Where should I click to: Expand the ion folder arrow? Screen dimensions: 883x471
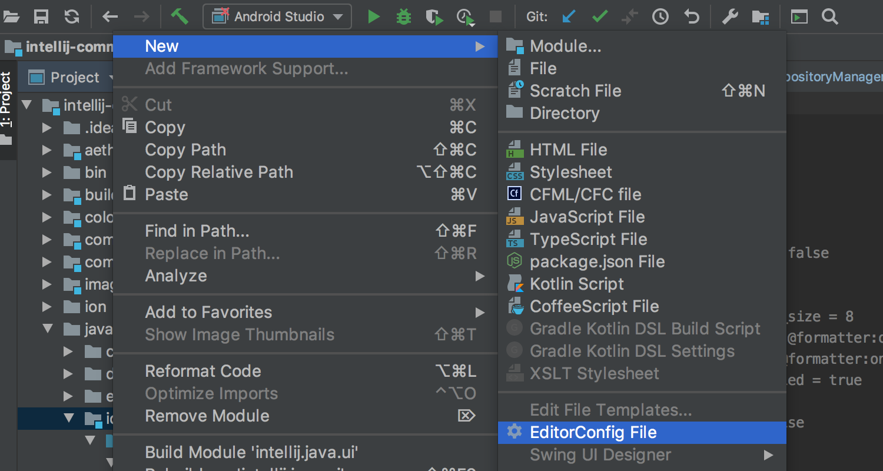(47, 307)
